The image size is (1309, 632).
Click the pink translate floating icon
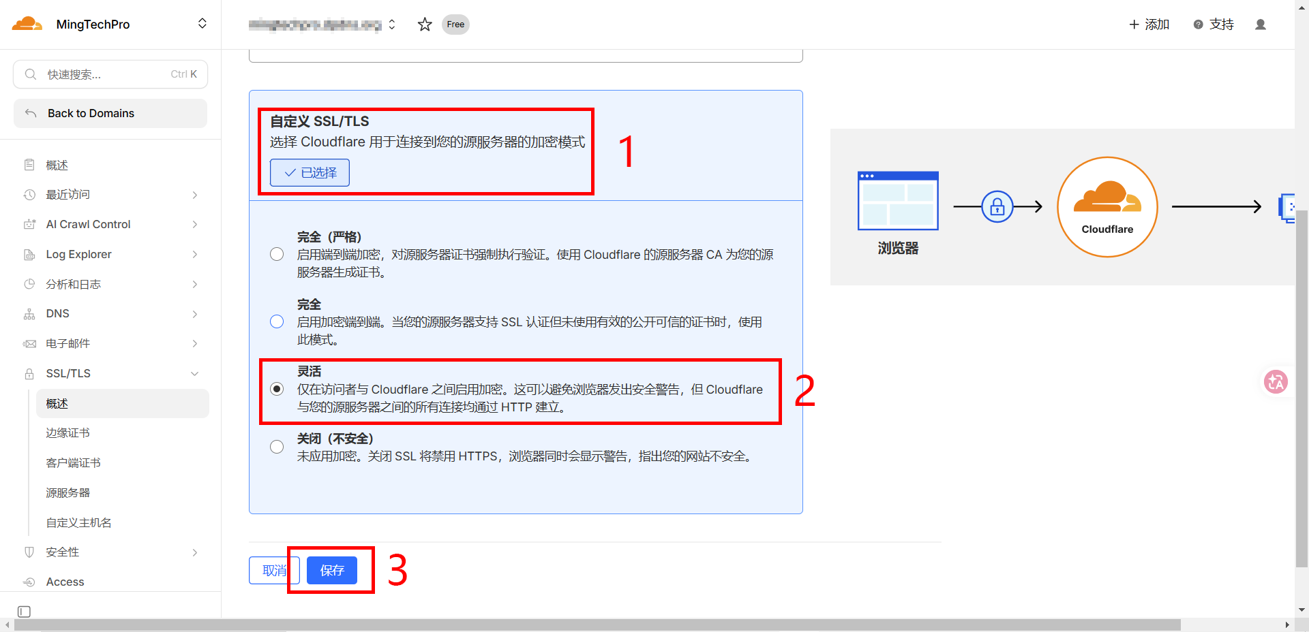point(1276,381)
